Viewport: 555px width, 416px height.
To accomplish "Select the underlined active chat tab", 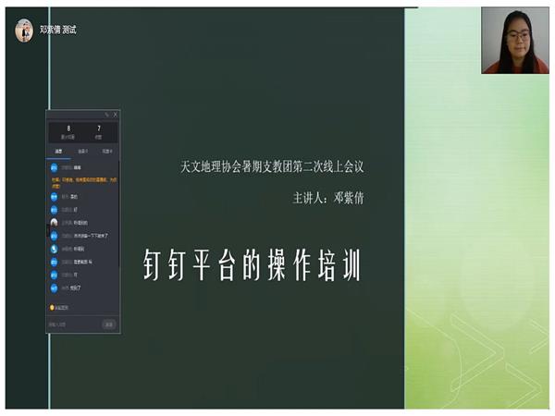I will [59, 152].
